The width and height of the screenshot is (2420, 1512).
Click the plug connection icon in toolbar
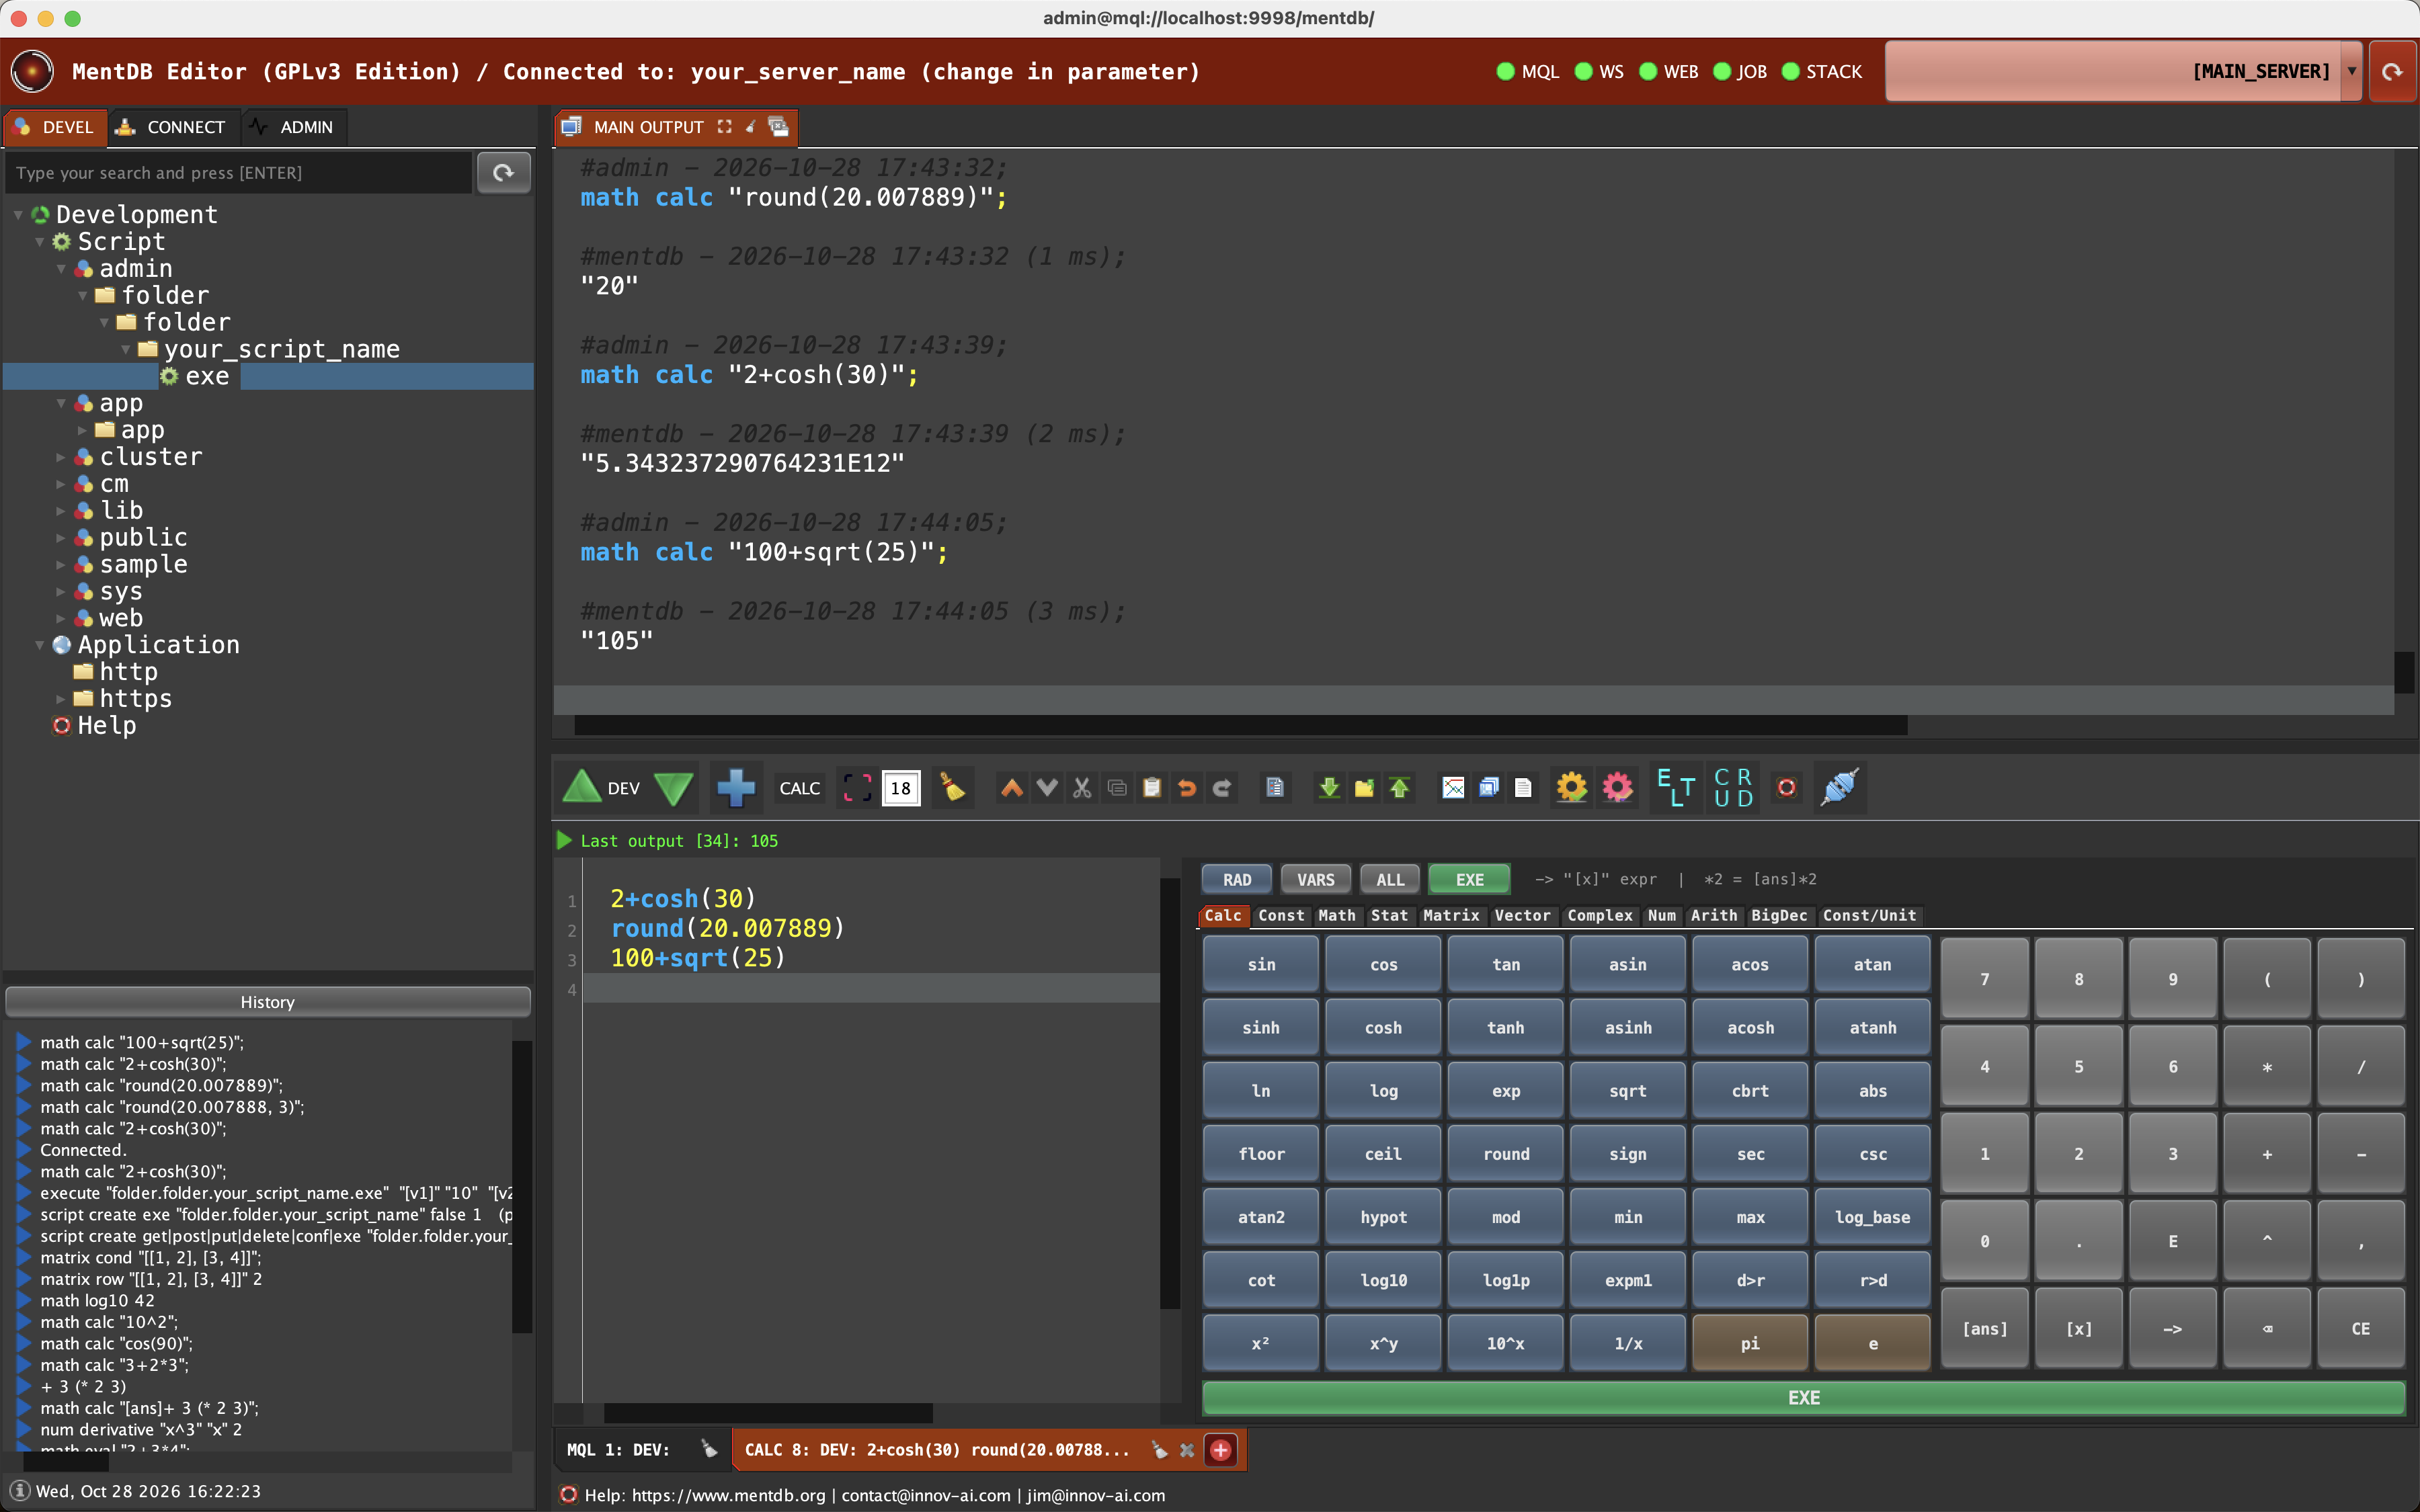[1840, 788]
